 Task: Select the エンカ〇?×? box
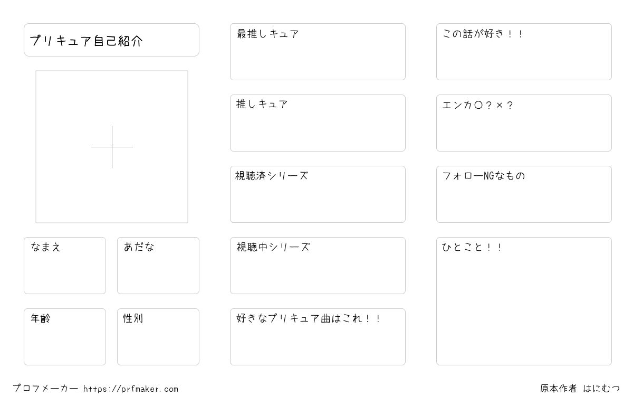pos(524,123)
